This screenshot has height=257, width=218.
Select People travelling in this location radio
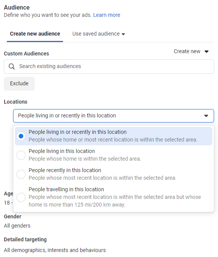pos(21,197)
